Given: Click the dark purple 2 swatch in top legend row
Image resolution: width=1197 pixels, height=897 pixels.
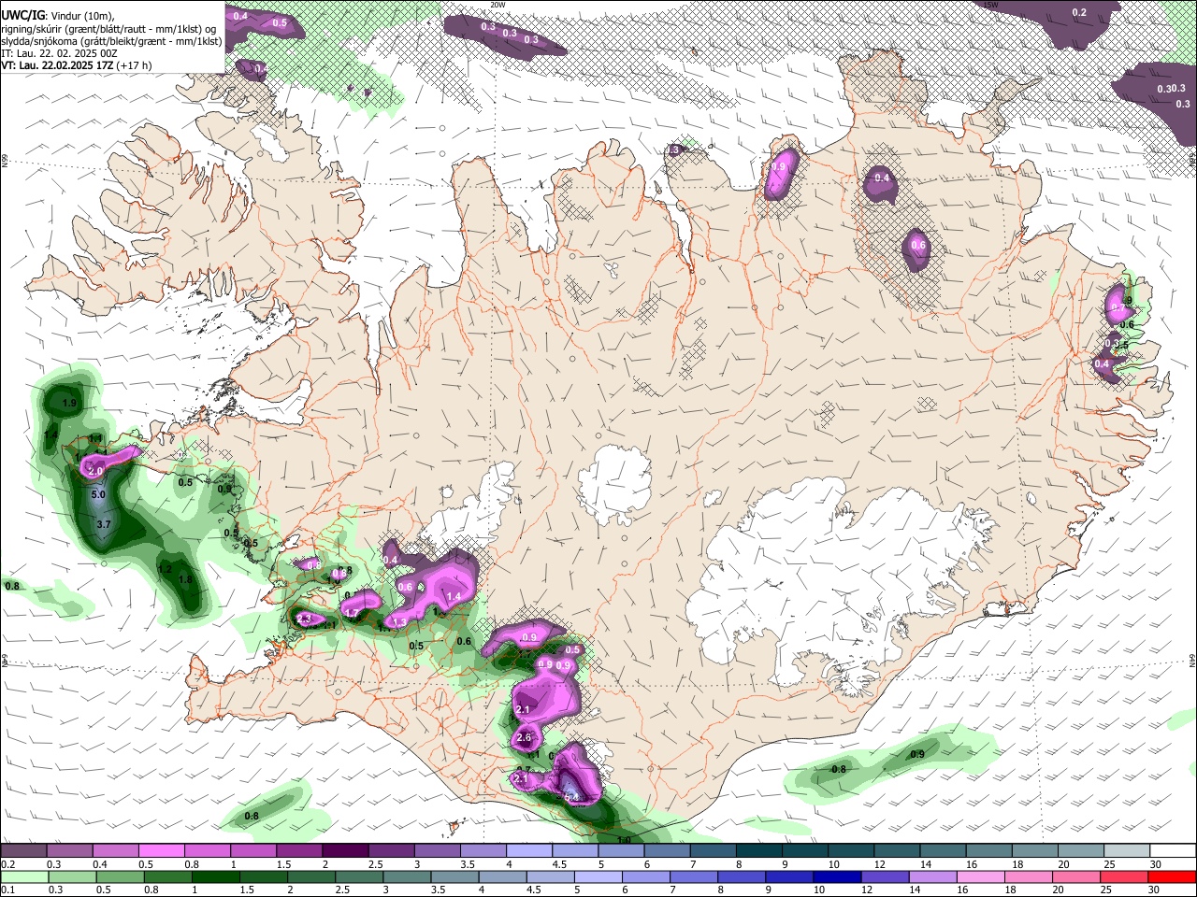Looking at the screenshot, I should (x=346, y=851).
